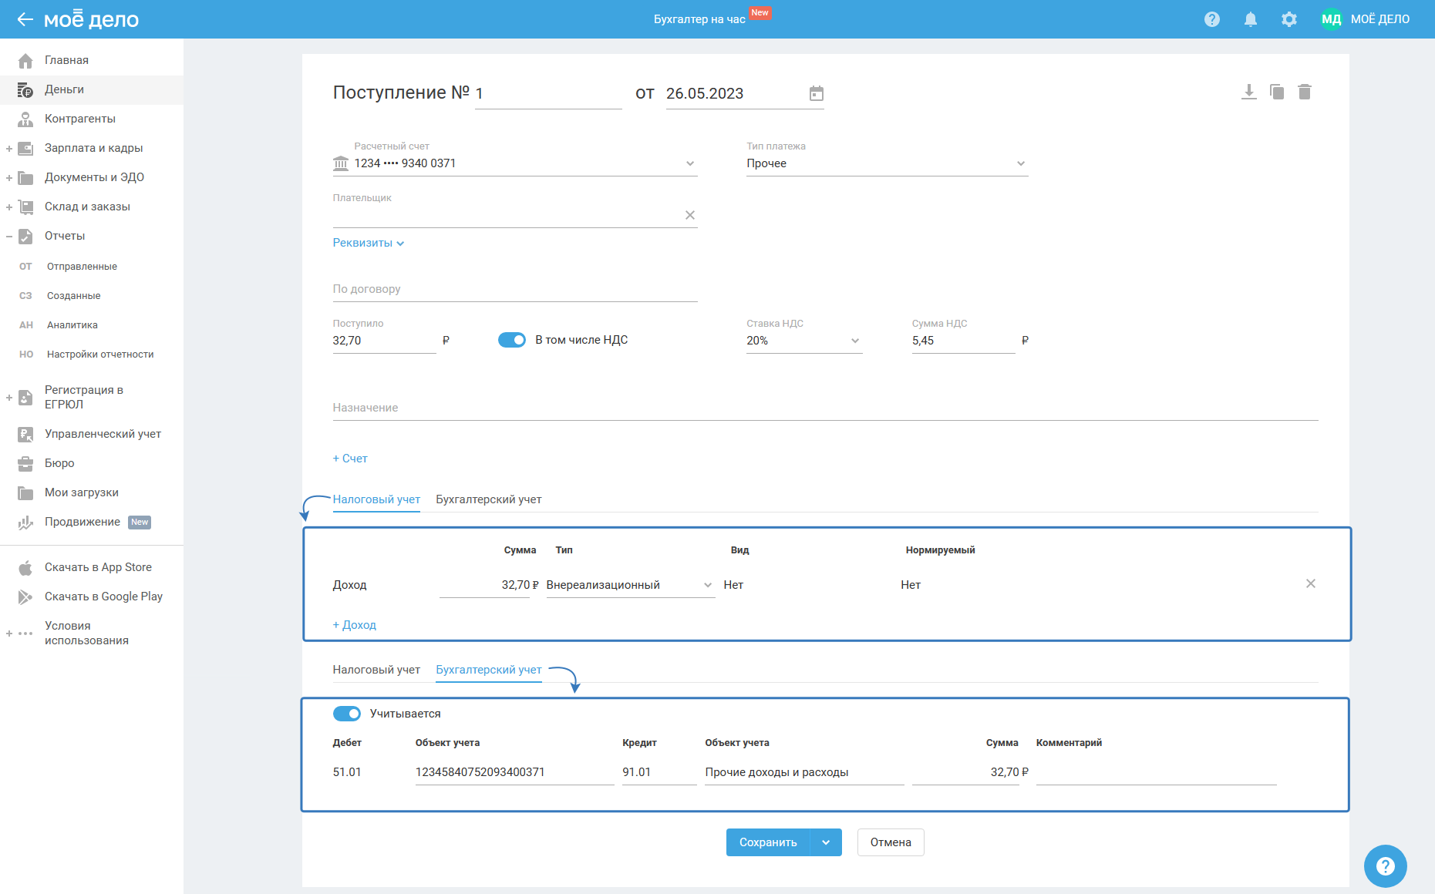The image size is (1435, 894).
Task: Delete the document via trash icon
Action: 1305,92
